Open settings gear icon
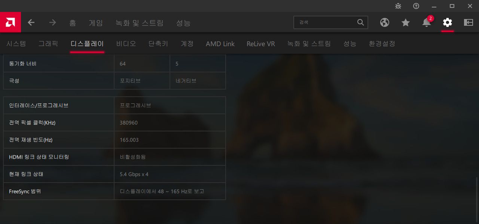The image size is (479, 224). [448, 22]
